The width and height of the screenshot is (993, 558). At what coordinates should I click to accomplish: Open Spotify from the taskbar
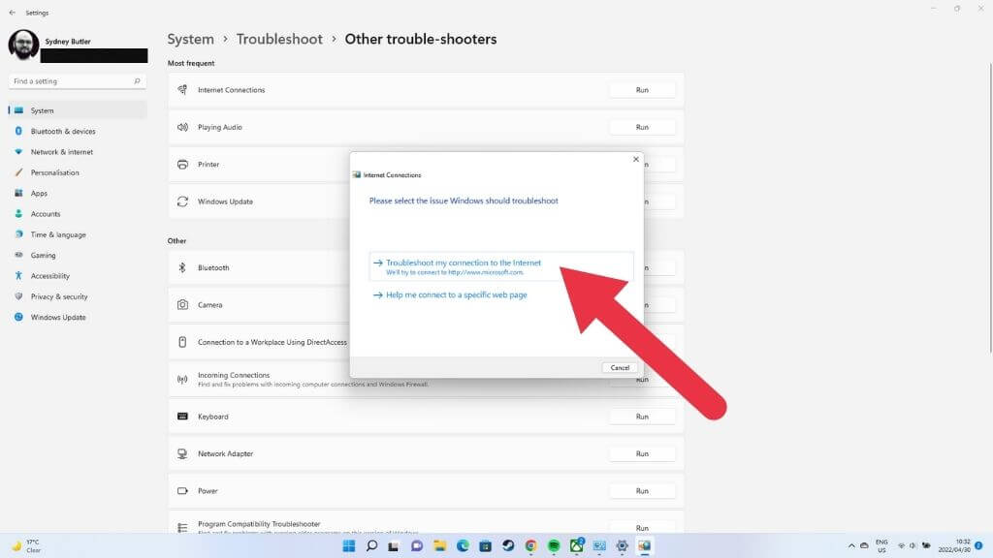[554, 546]
